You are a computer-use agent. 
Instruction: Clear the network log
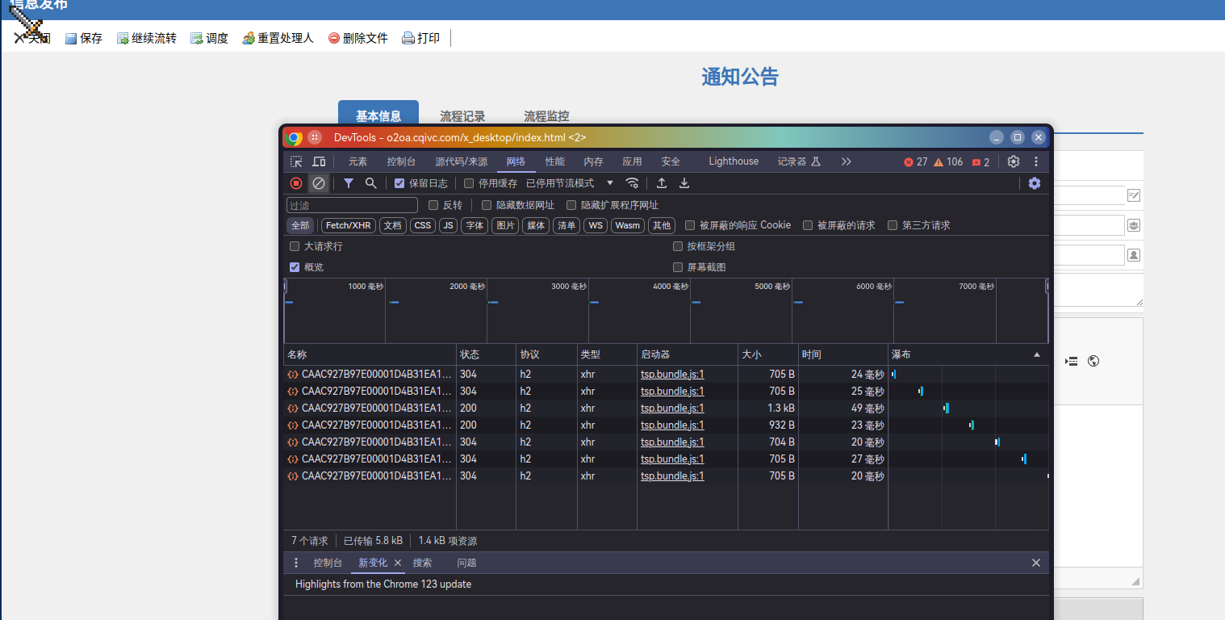pyautogui.click(x=319, y=183)
